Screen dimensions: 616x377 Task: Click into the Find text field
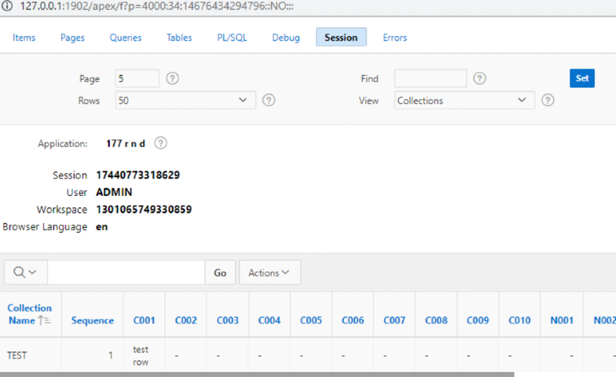[430, 78]
